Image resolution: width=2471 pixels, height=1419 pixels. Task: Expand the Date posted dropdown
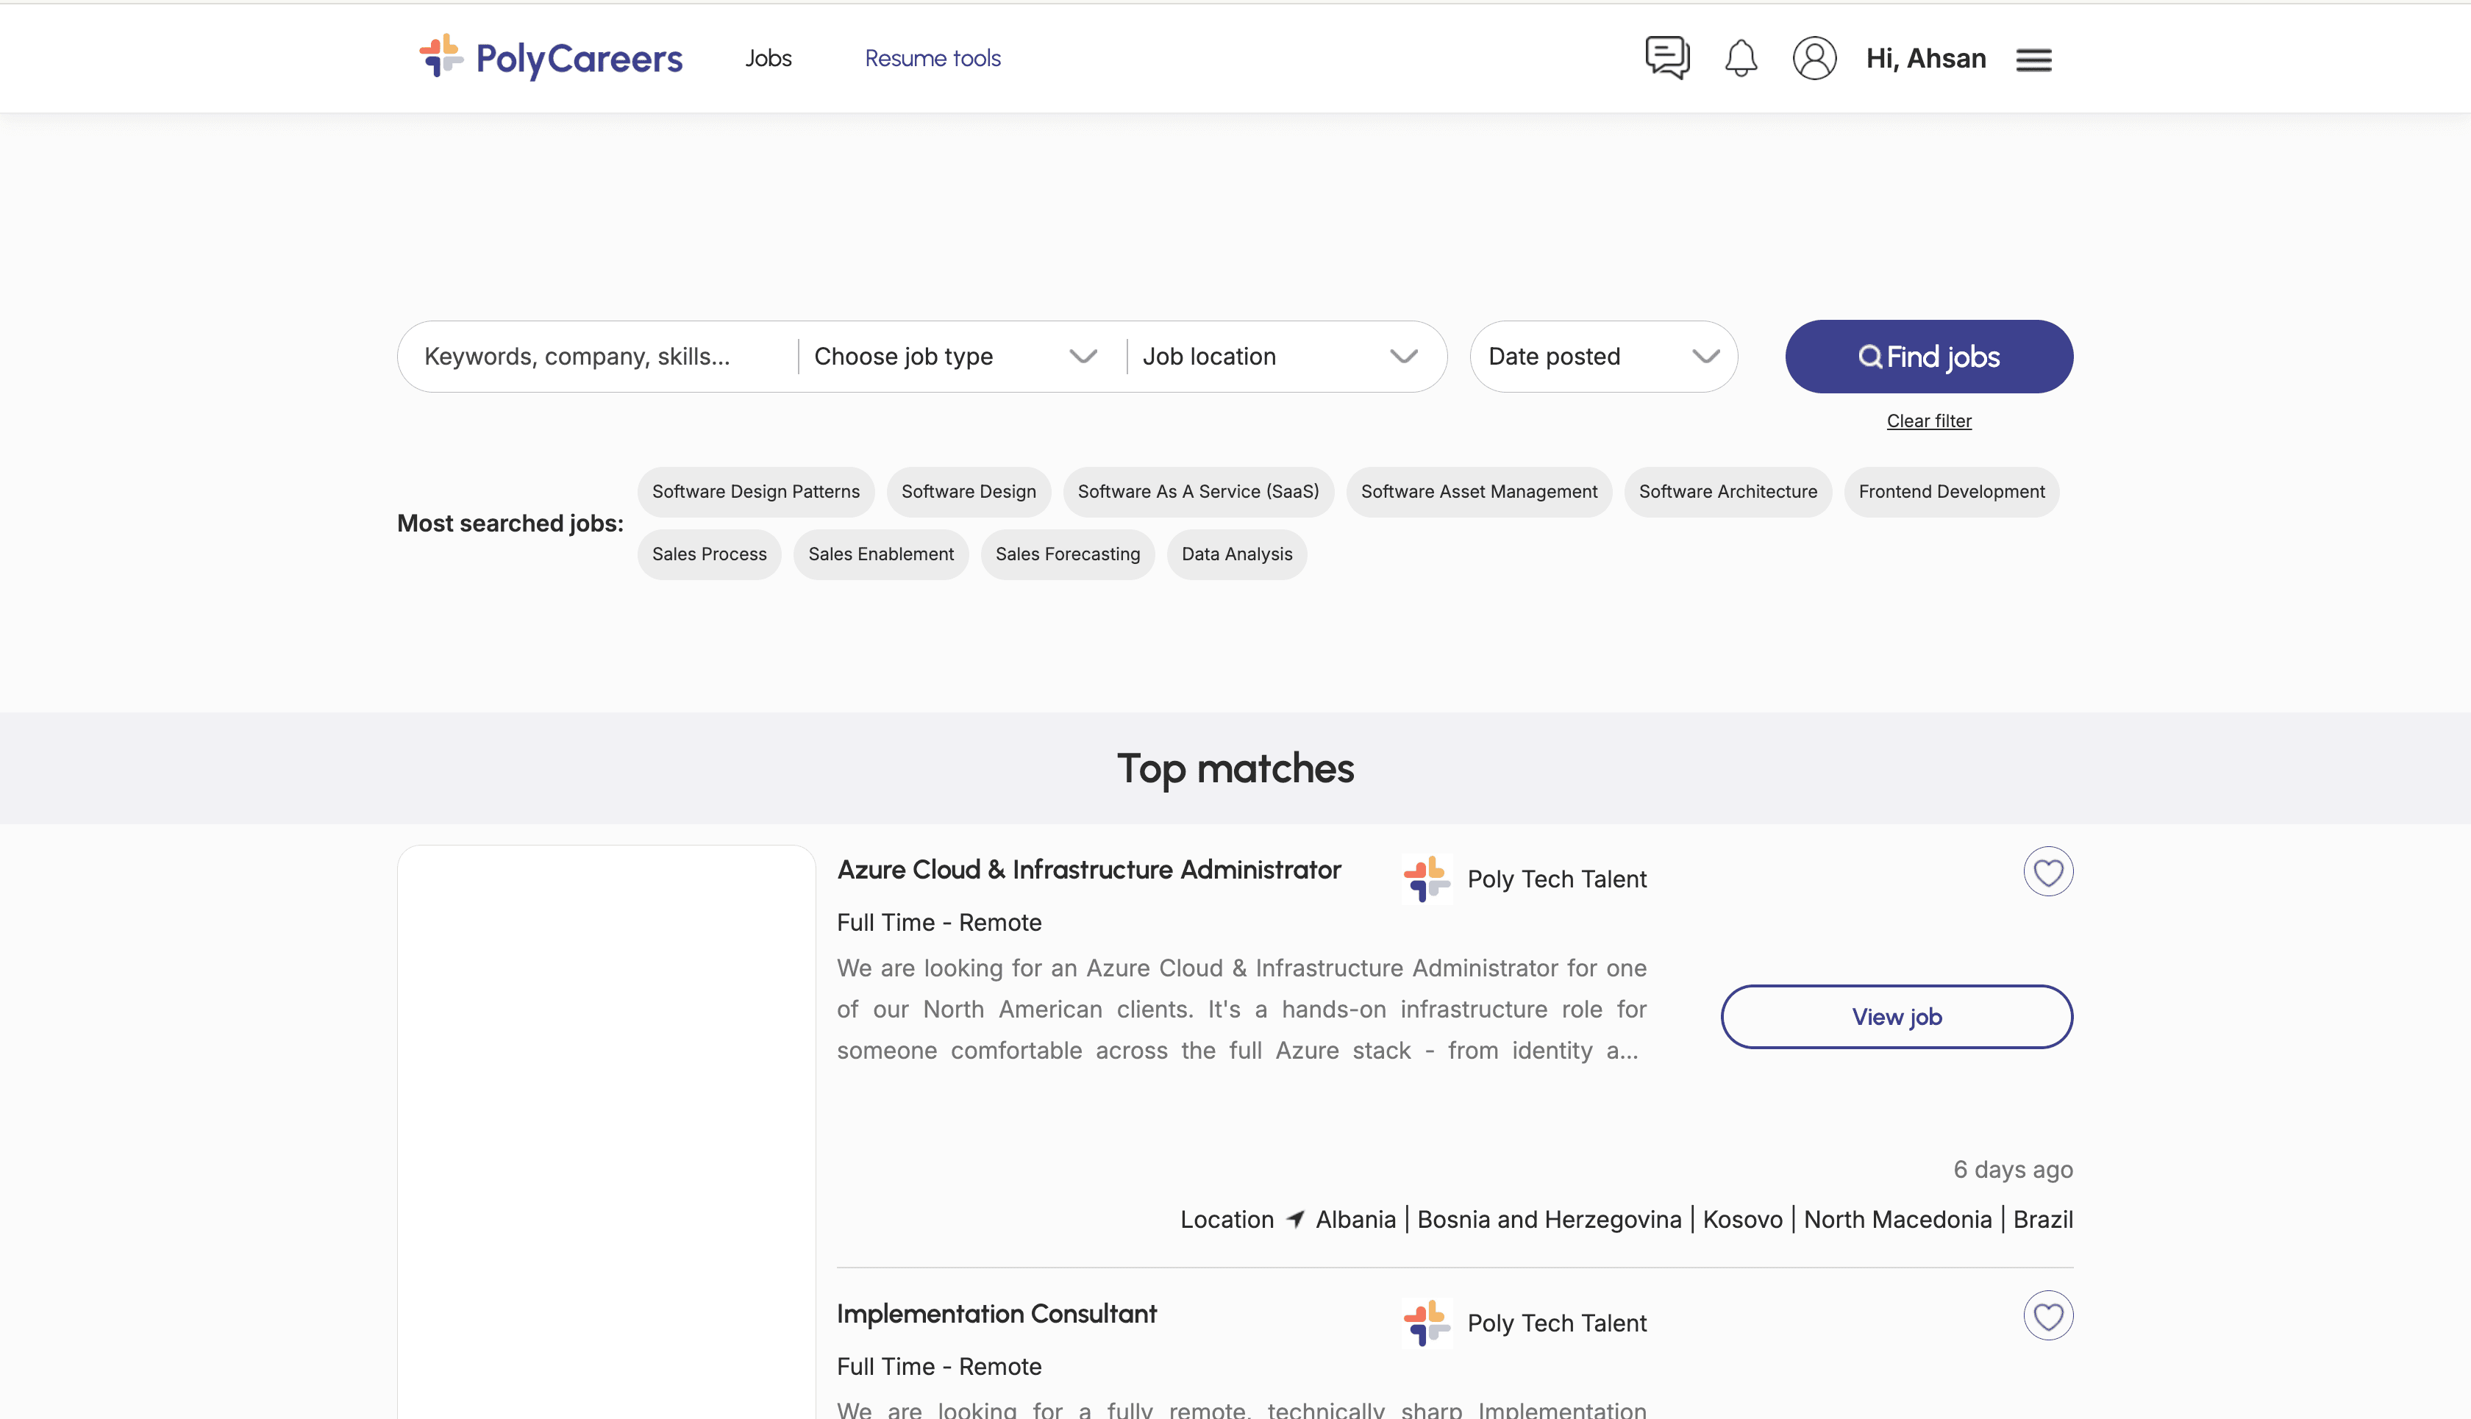1603,357
